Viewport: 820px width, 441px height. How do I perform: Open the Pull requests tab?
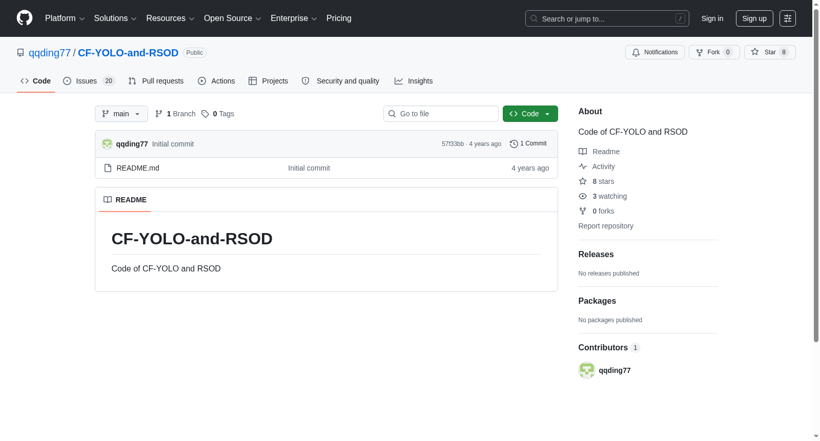156,81
